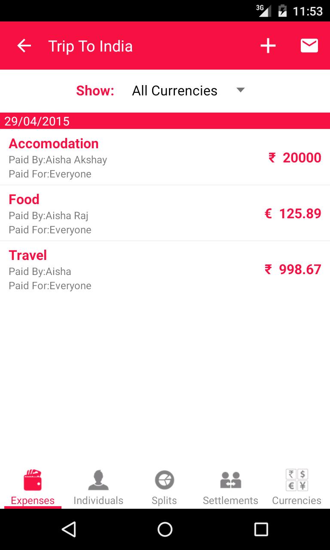Screen dimensions: 330x550
Task: Open the Food expense entry
Action: [x=24, y=199]
